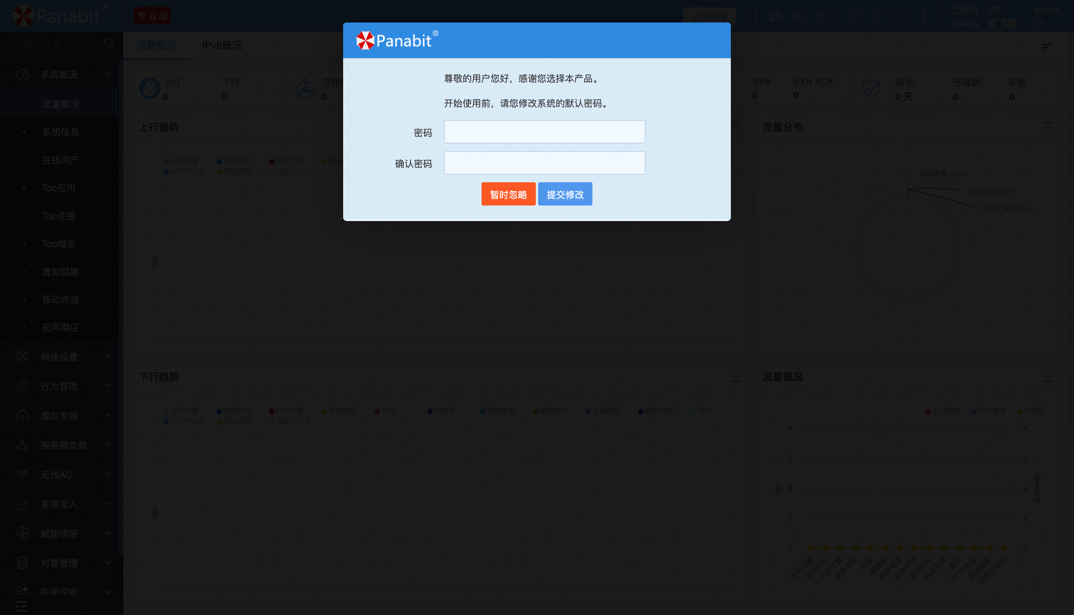The height and width of the screenshot is (615, 1074).
Task: Click the broom cleanup icon
Action: tap(820, 16)
